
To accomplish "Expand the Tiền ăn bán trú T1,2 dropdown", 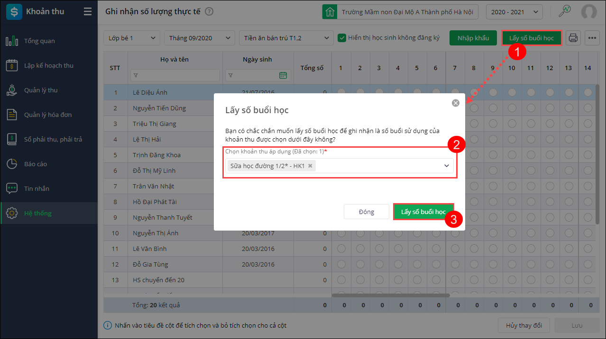I will pos(286,38).
